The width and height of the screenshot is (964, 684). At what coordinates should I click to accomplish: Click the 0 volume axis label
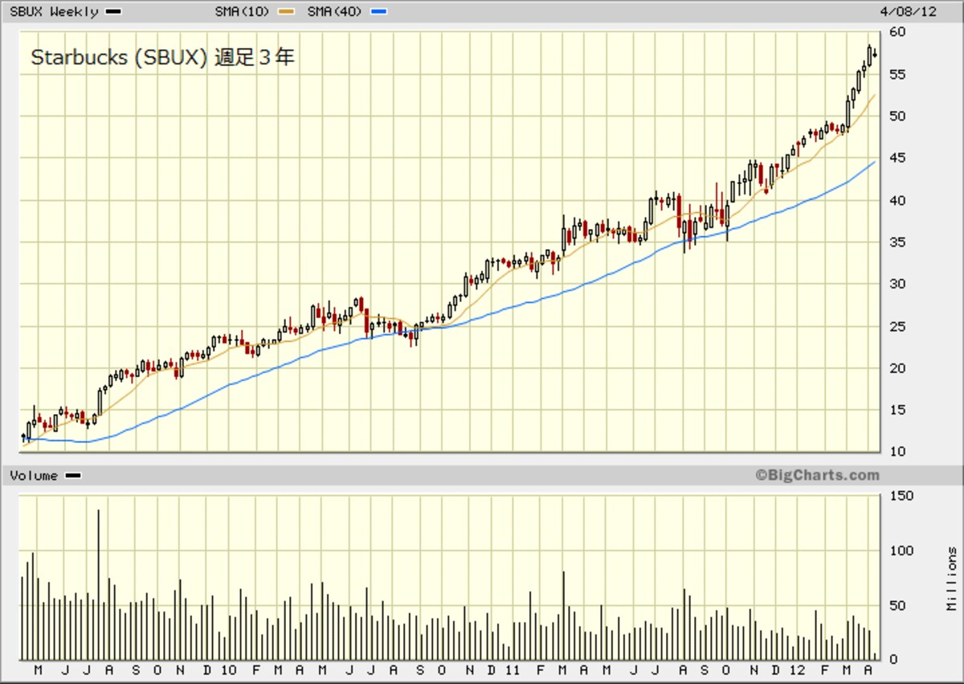point(894,659)
